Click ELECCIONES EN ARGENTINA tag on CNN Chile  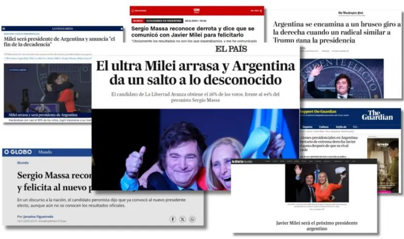coord(164,21)
